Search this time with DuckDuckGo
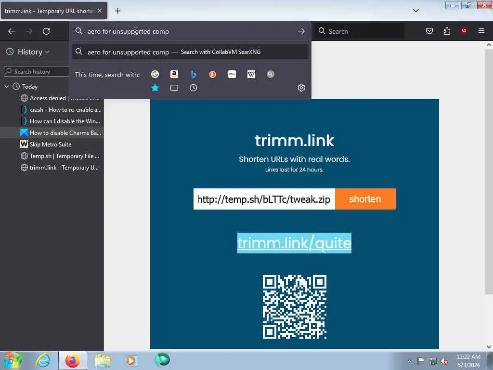 coord(212,74)
